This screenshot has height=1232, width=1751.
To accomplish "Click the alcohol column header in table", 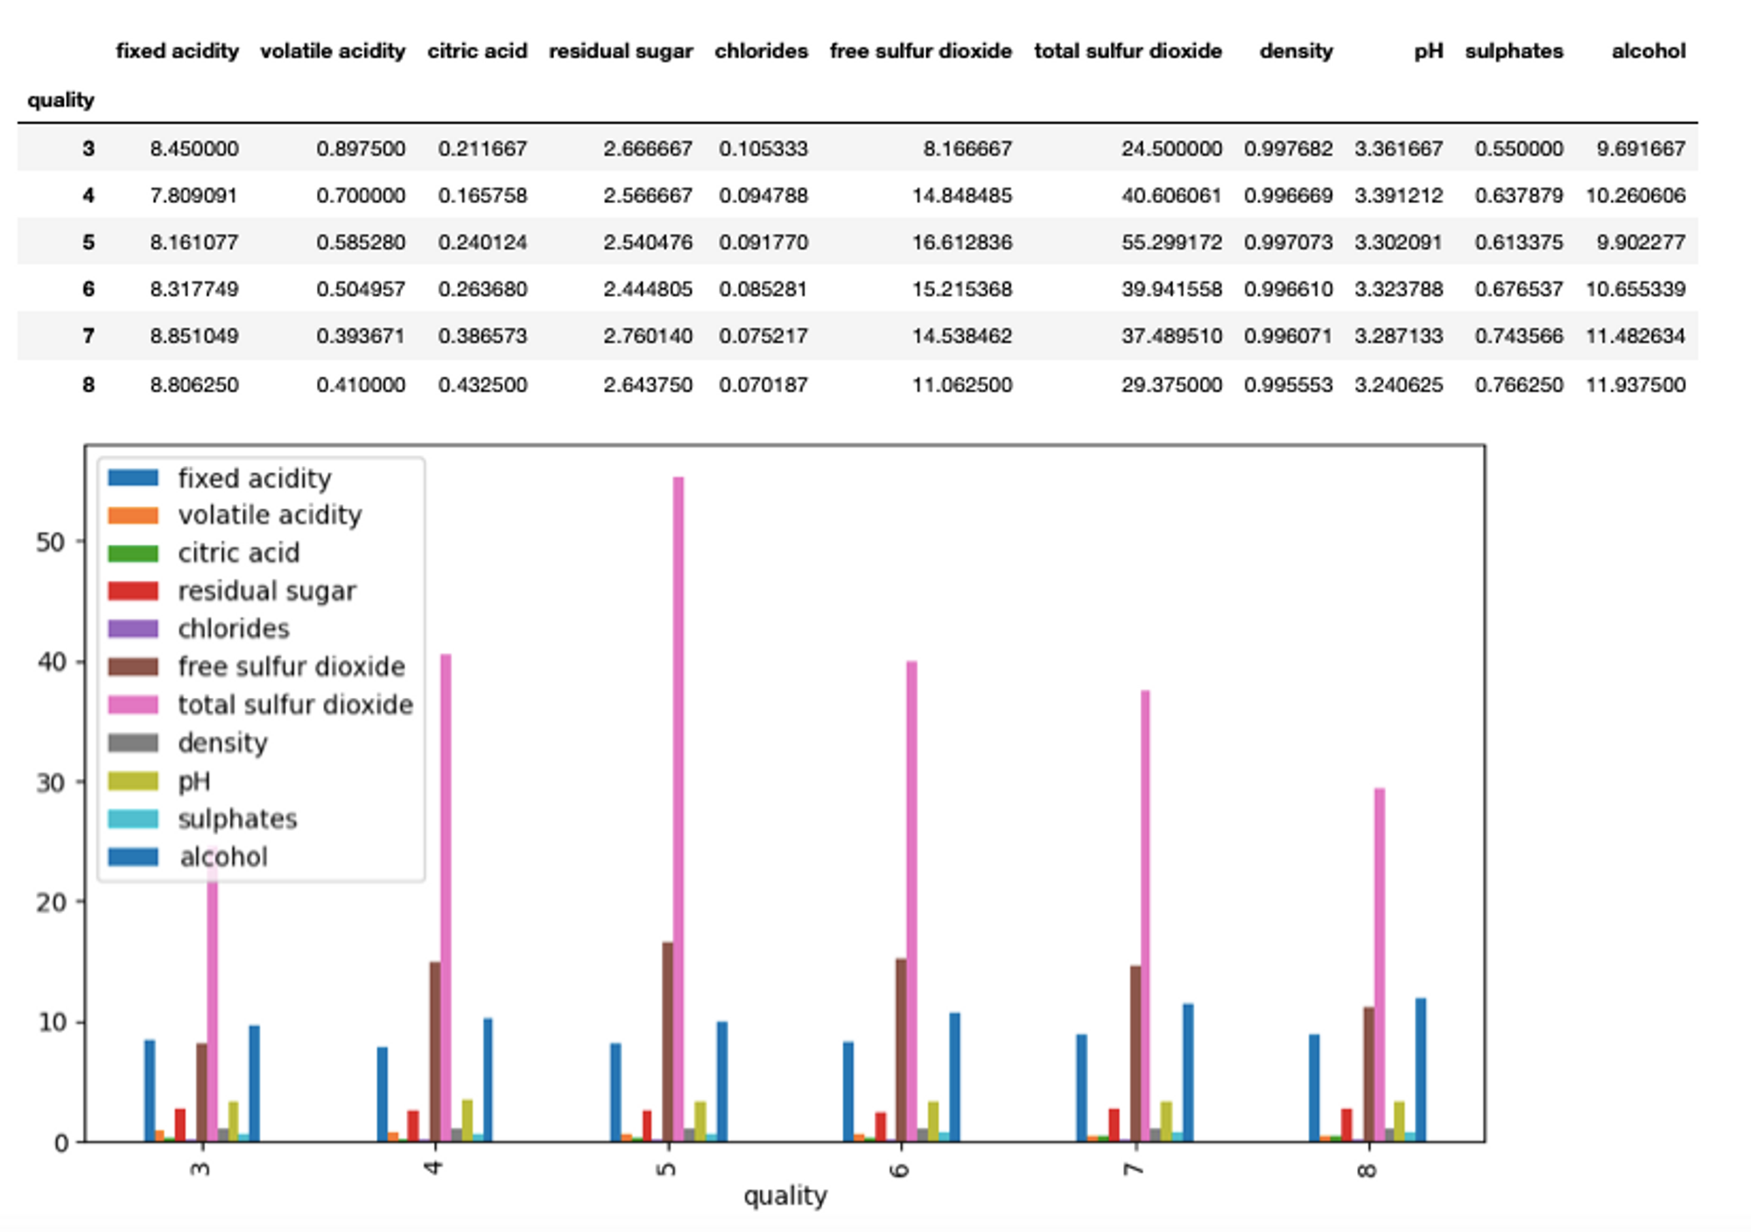I will pos(1649,51).
